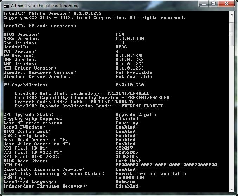Image resolution: width=238 pixels, height=196 pixels.
Task: Click the 'Permit info not available' status text
Action: (151, 174)
